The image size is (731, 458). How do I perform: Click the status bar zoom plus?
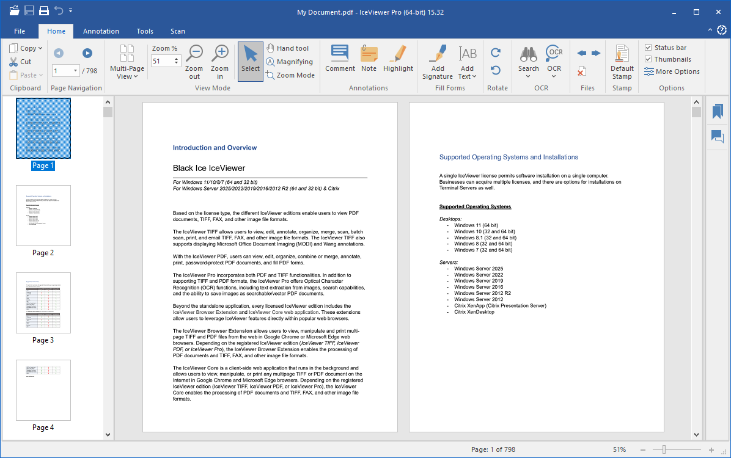tap(711, 449)
